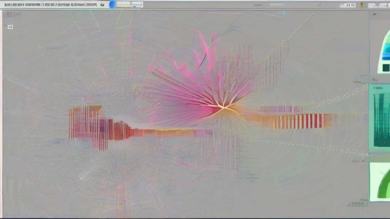Click the numeric field beside the yellow marker icon

click(x=348, y=5)
